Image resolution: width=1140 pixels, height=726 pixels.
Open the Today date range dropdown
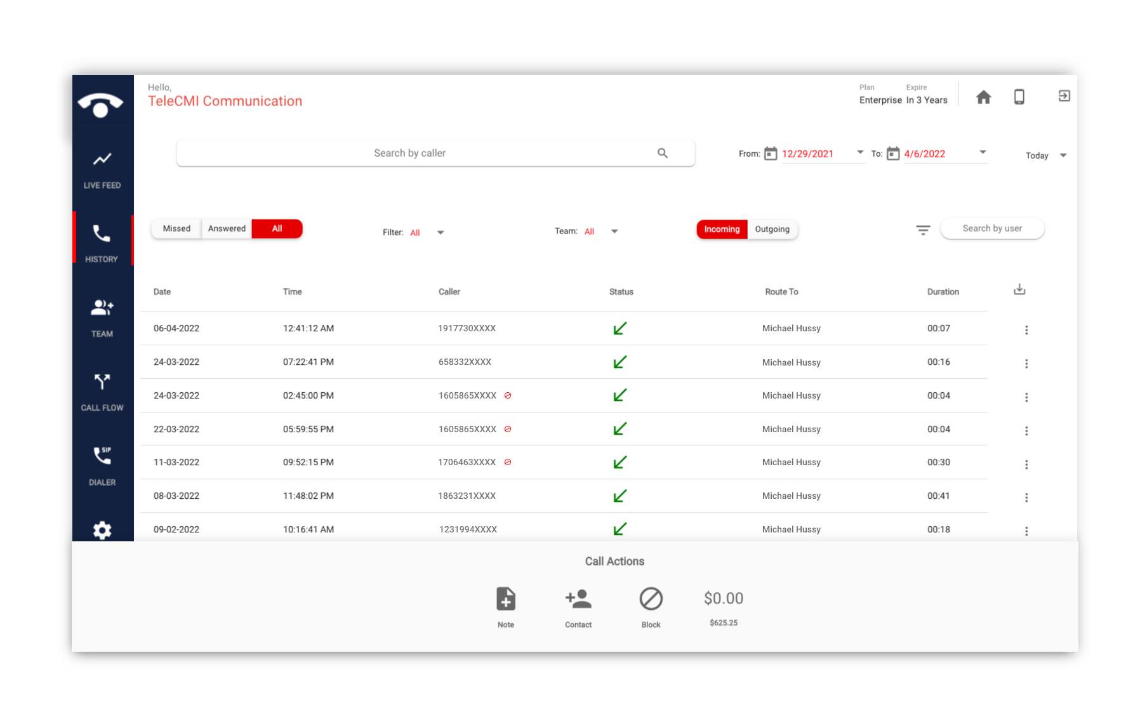point(1046,155)
